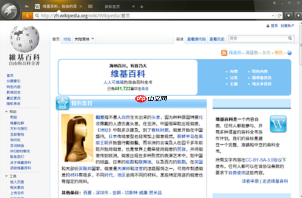Image resolution: width=302 pixels, height=198 pixels.
Task: Click the magnifier icon in the address bar
Action: 37,16
